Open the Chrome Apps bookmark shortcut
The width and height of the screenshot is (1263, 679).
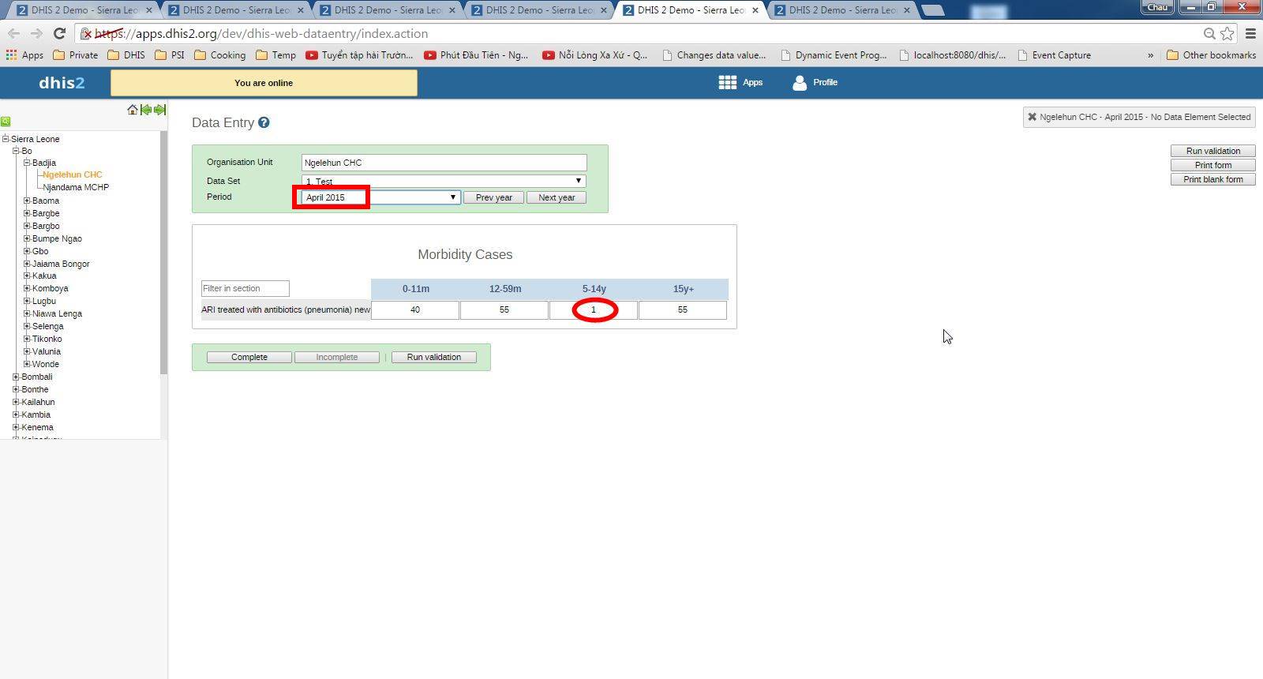[24, 55]
